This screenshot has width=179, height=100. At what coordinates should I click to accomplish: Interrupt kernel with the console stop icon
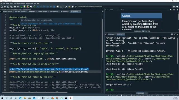pyautogui.click(x=172, y=34)
